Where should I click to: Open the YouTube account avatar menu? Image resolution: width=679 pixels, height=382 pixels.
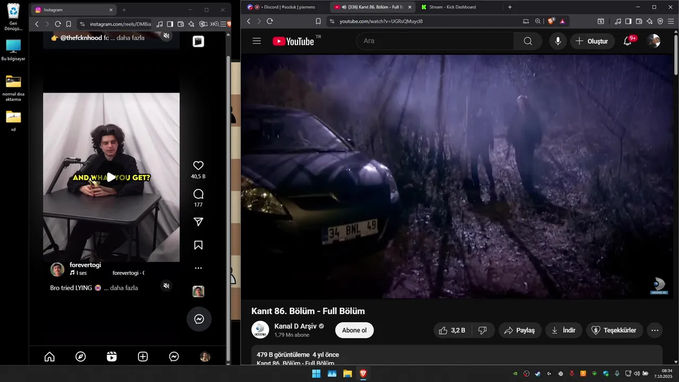click(654, 41)
